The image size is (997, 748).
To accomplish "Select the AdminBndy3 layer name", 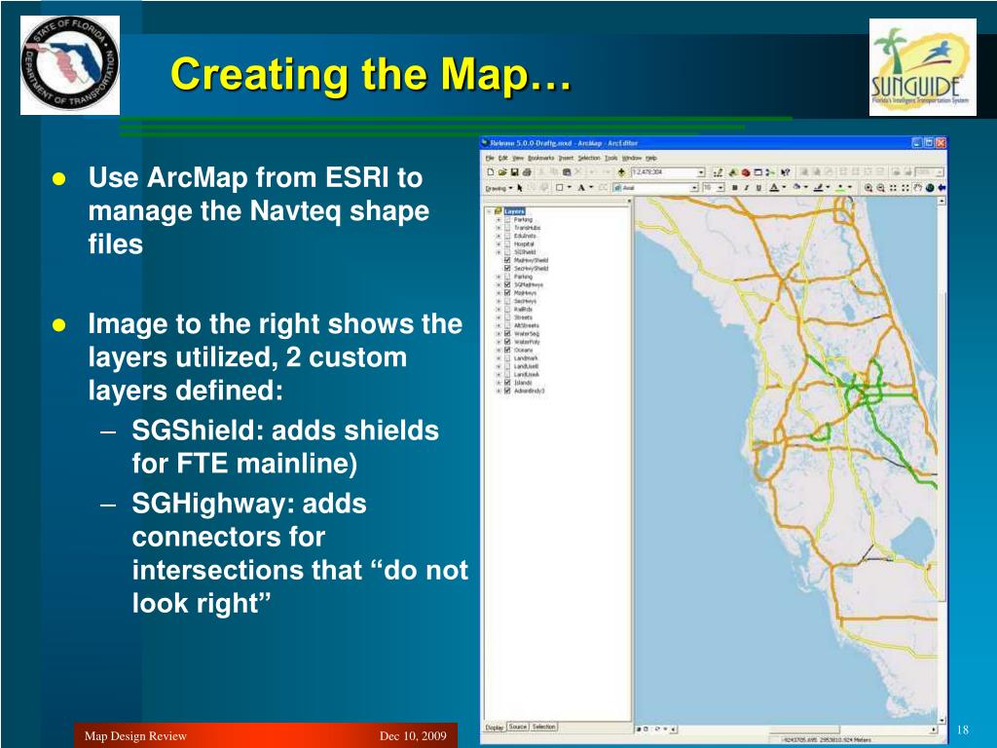I will point(530,391).
